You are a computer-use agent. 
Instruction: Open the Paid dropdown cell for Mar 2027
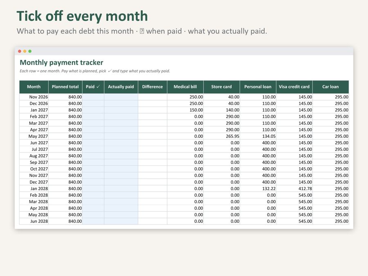pyautogui.click(x=93, y=123)
